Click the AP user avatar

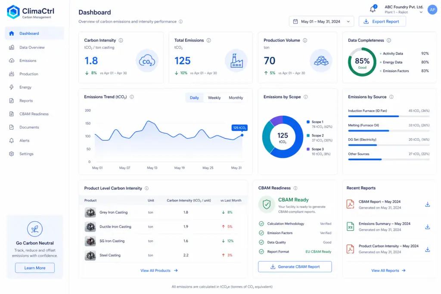[x=432, y=9]
